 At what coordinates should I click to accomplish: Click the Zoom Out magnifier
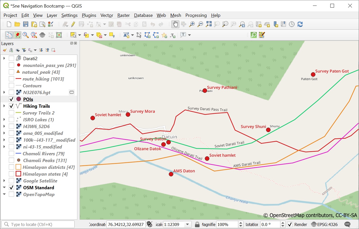point(200,24)
